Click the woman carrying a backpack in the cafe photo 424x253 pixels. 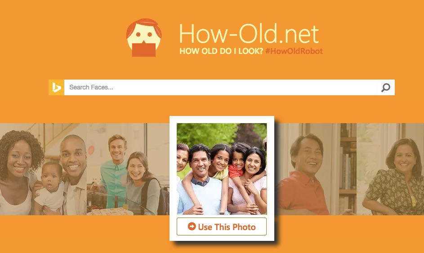(142, 184)
